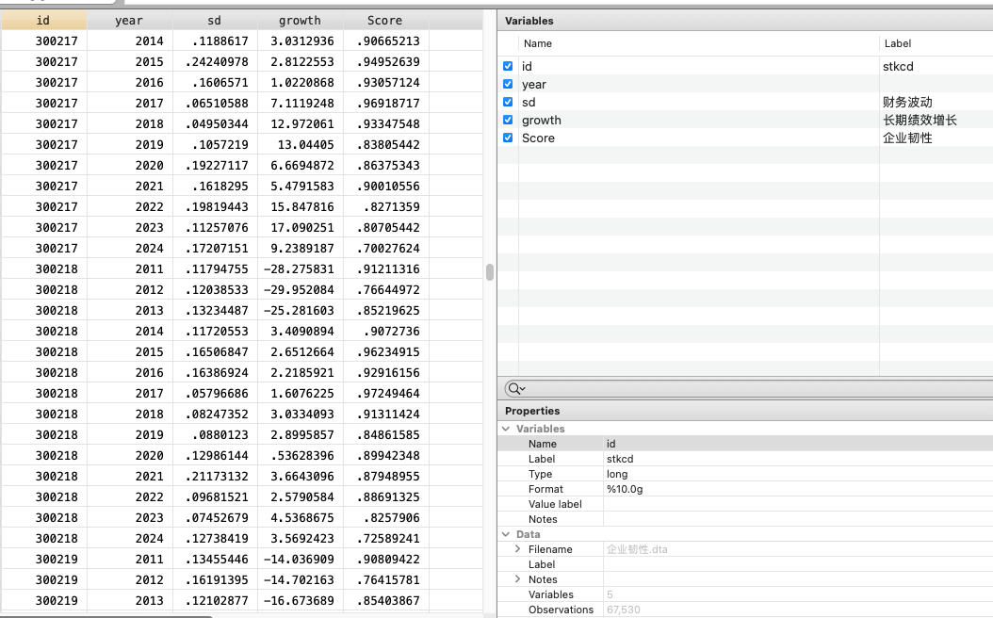Image resolution: width=993 pixels, height=618 pixels.
Task: Expand the Filename property row
Action: (x=518, y=549)
